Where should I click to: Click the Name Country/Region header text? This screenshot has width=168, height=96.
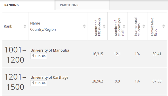tap(43, 26)
